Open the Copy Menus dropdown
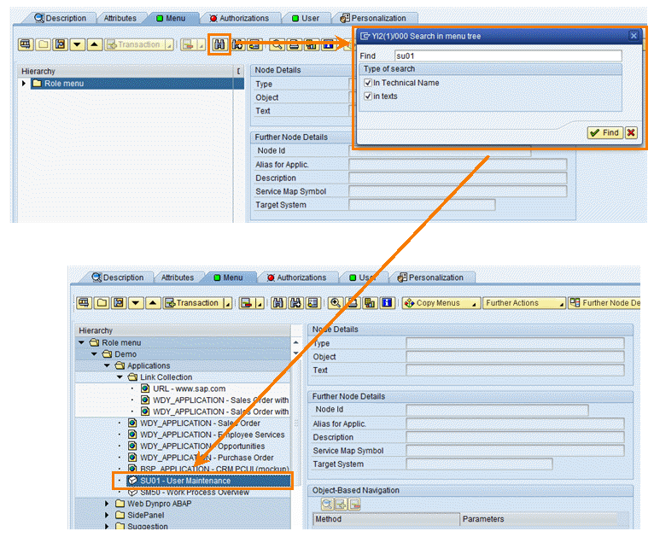This screenshot has height=537, width=654. click(438, 302)
